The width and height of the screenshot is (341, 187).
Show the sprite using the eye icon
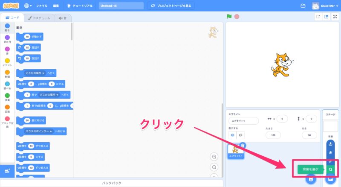pyautogui.click(x=233, y=135)
